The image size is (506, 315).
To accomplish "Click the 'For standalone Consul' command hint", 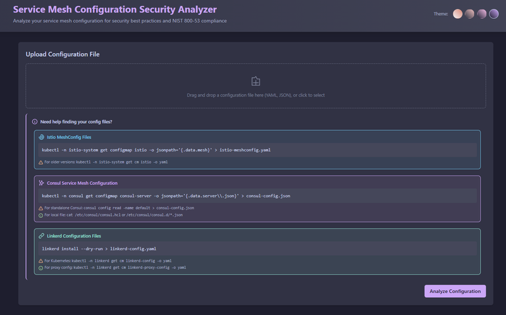I will point(119,208).
